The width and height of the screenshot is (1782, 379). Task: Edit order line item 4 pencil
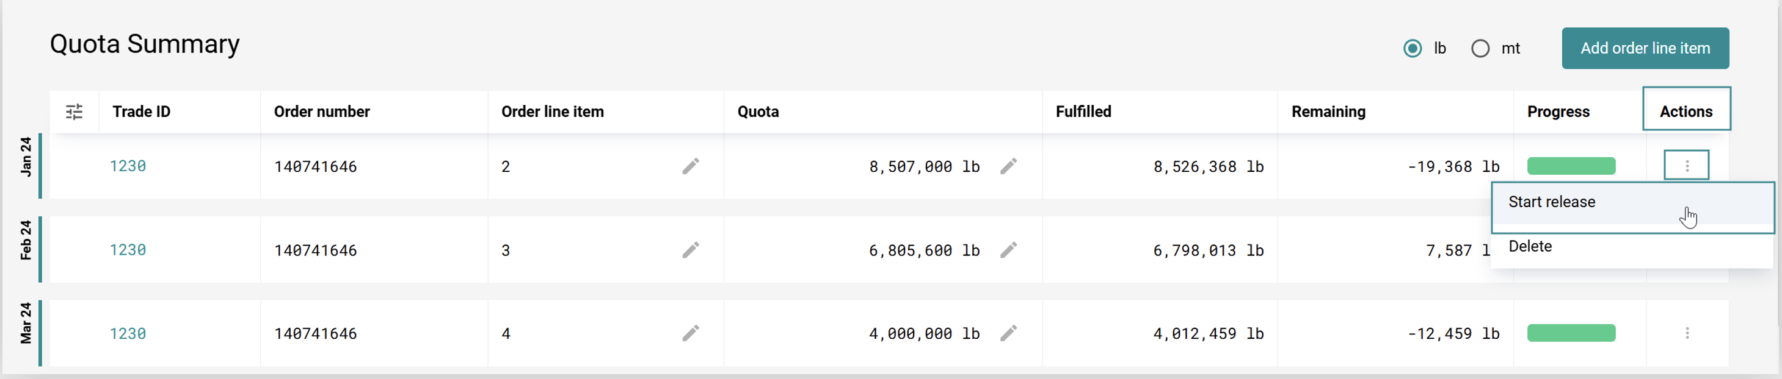[x=690, y=333]
